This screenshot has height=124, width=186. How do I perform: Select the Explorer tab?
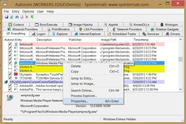(60, 34)
